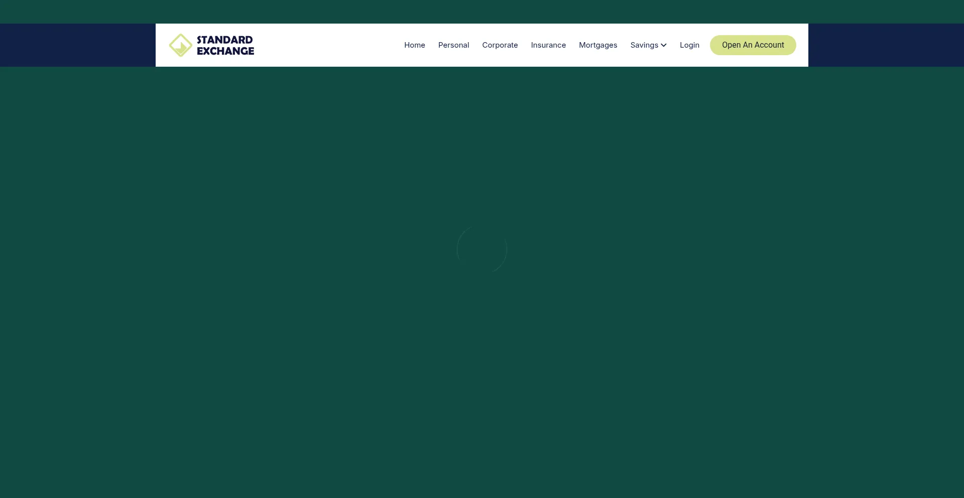Click empty navbar space between logo and Home

coord(326,45)
